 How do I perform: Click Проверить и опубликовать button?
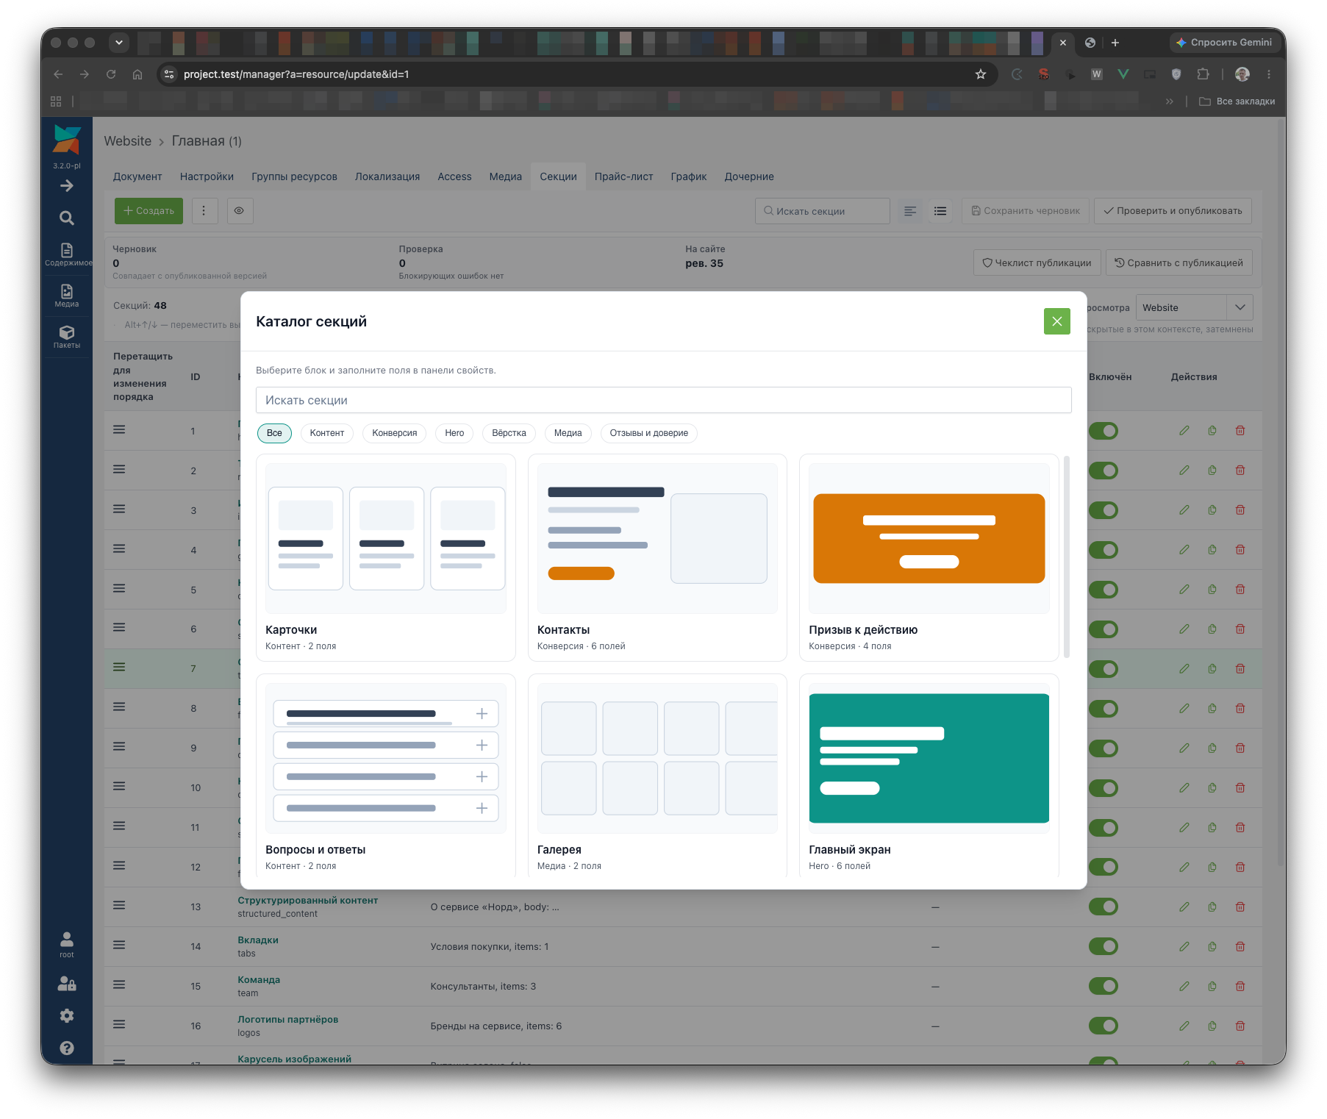[1173, 211]
